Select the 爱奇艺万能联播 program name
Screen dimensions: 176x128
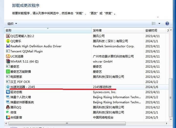click(20, 72)
